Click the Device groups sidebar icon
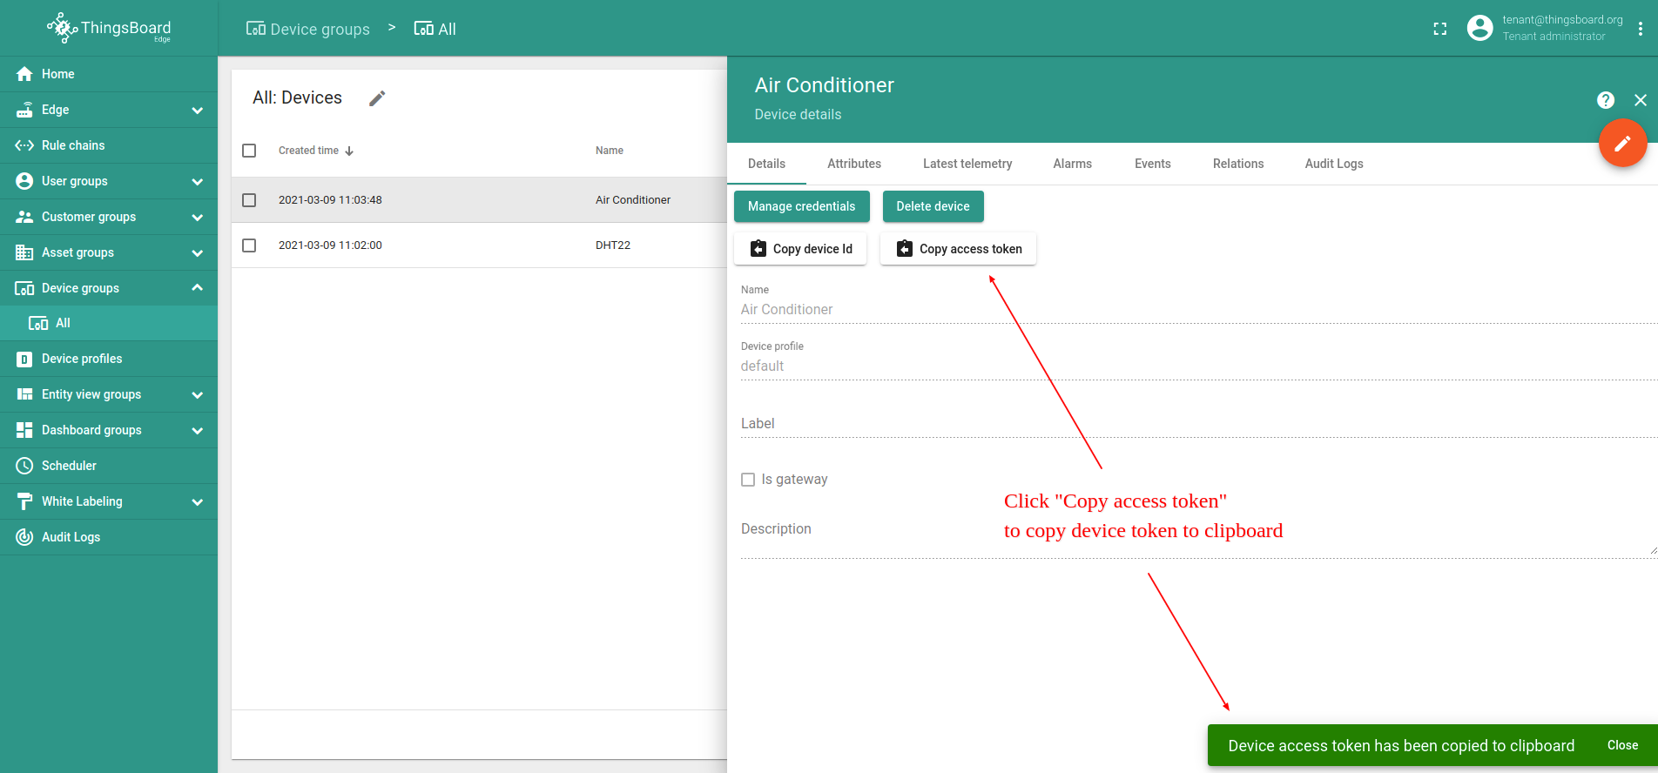The image size is (1658, 773). point(24,288)
